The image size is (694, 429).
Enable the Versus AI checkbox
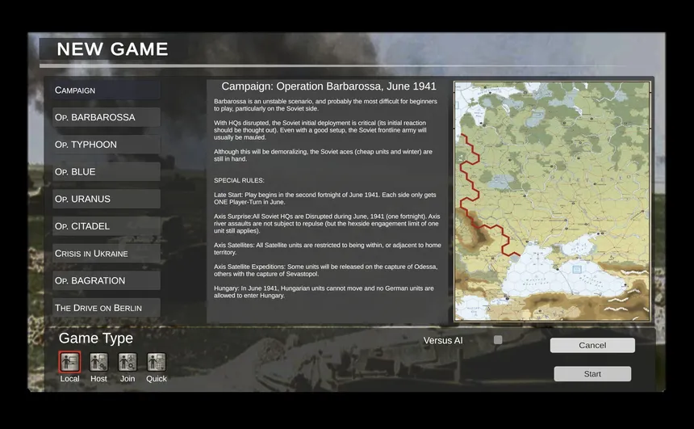(x=498, y=340)
